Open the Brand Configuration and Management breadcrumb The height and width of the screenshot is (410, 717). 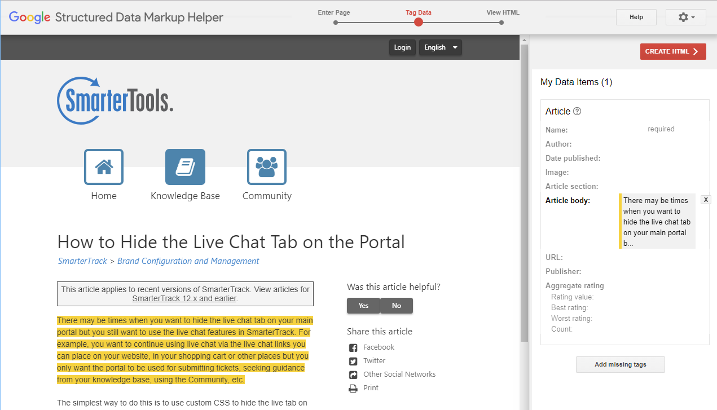[x=188, y=261]
